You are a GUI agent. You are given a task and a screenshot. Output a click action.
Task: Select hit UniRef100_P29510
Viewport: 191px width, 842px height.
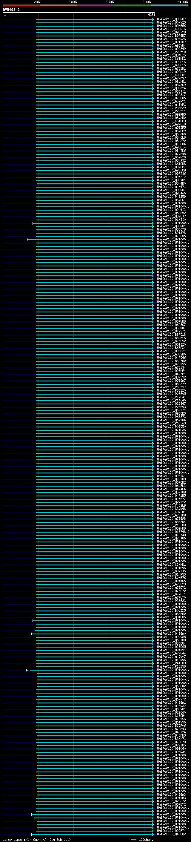point(171,52)
